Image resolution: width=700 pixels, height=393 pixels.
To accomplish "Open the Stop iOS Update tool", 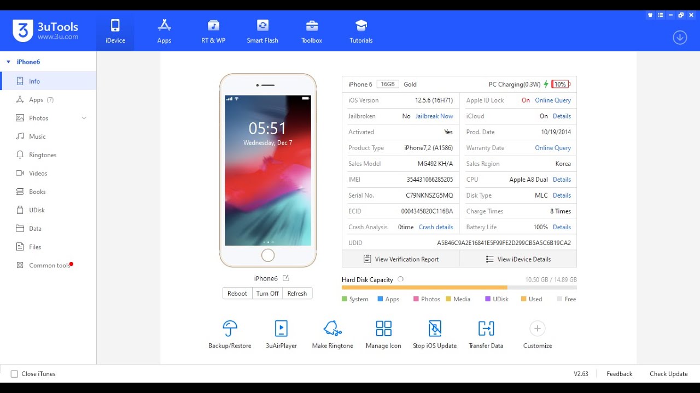I will pos(435,334).
